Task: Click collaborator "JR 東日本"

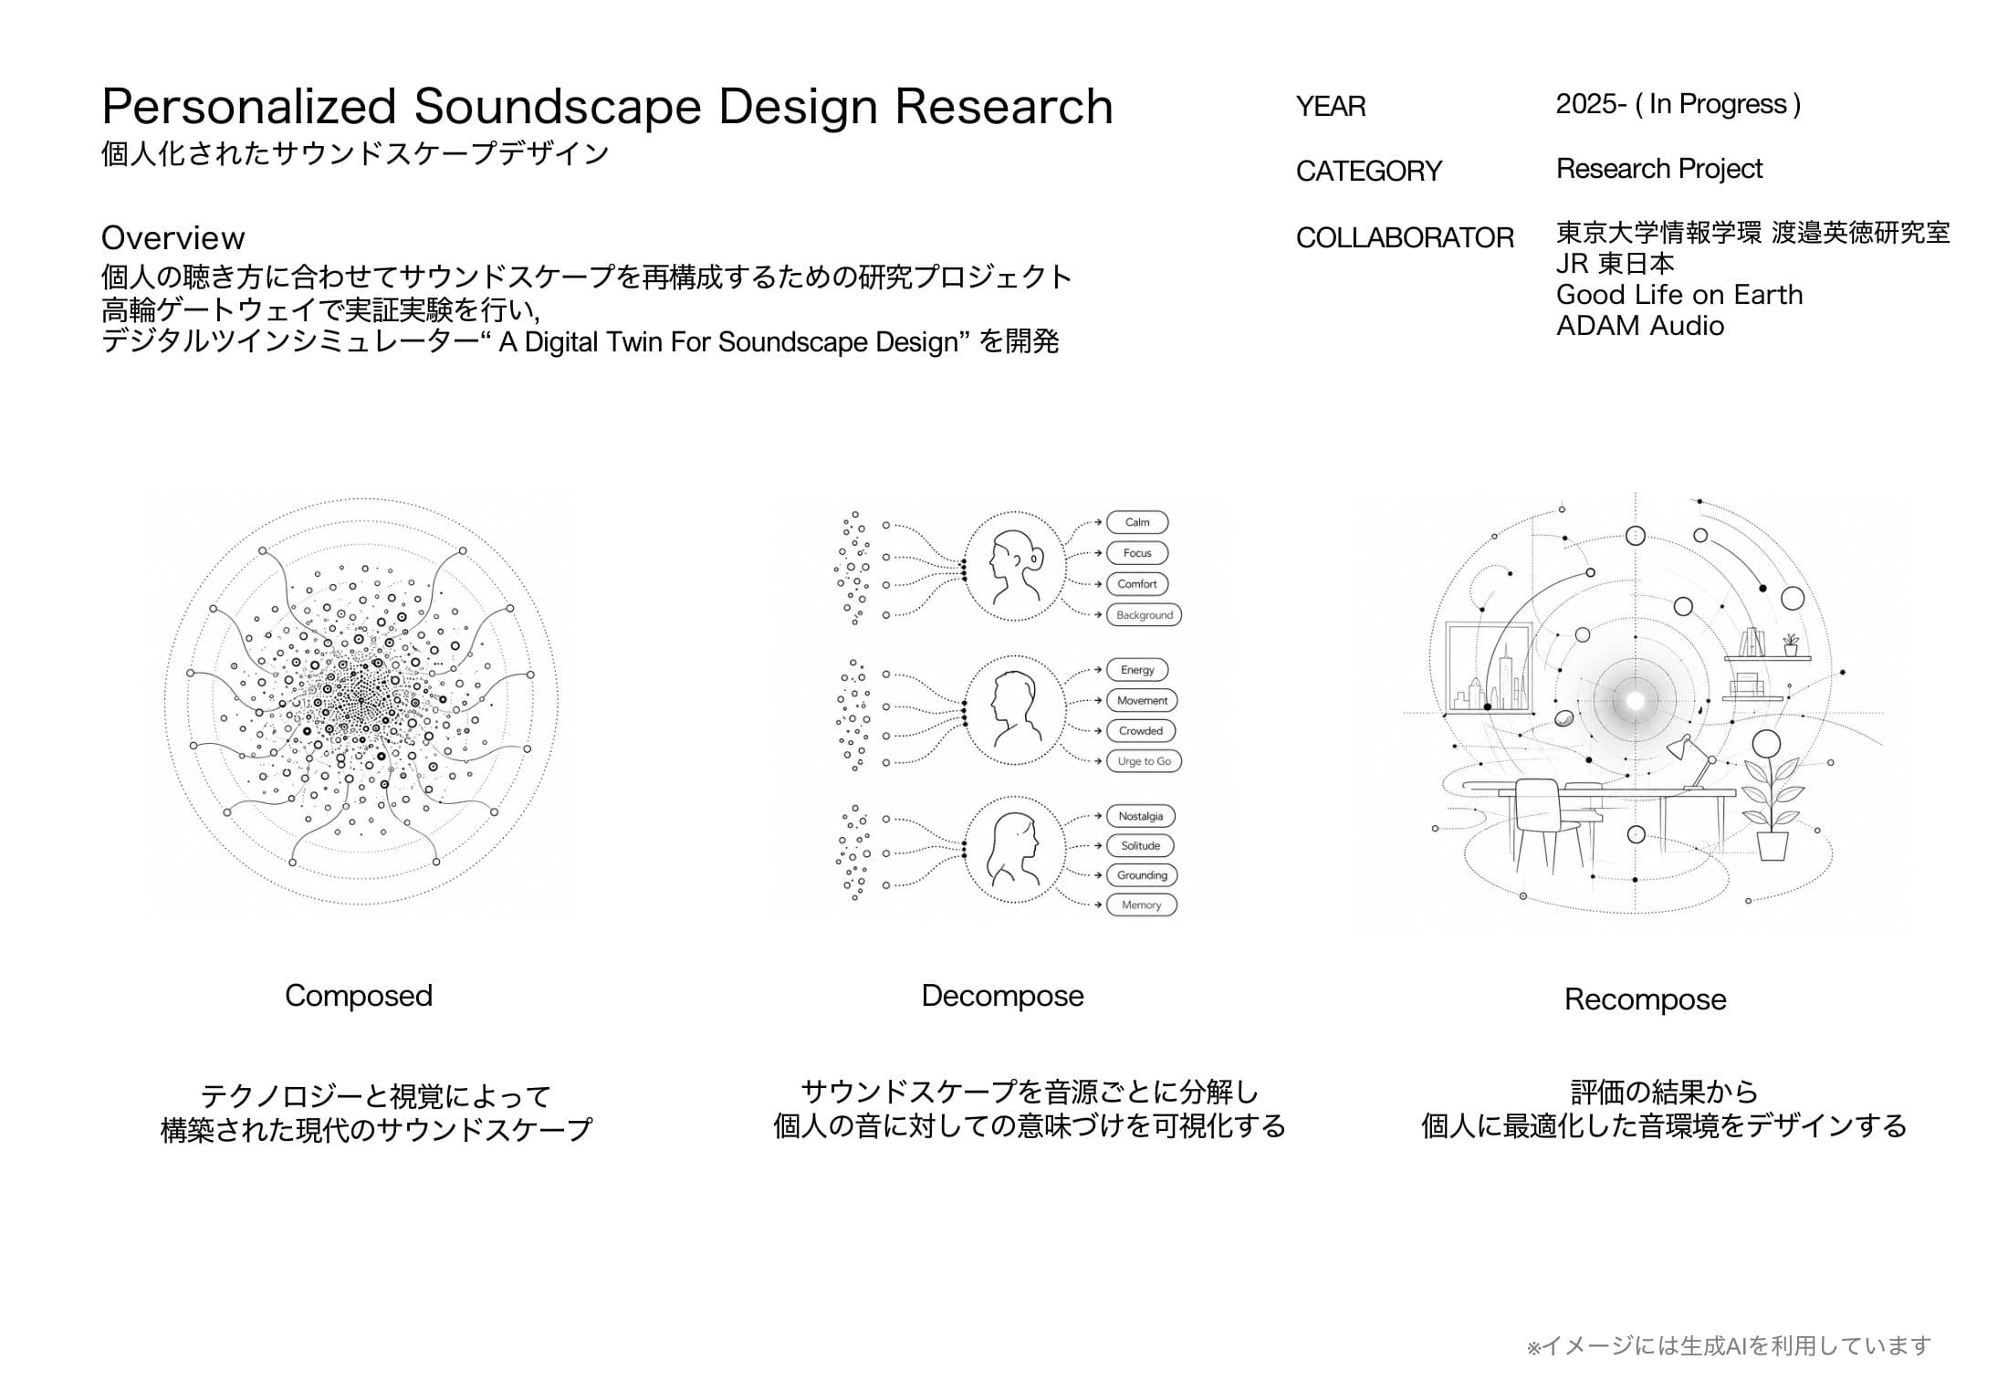Action: [1616, 264]
